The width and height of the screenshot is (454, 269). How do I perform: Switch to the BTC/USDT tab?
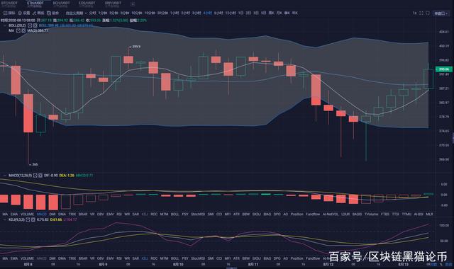9,4
